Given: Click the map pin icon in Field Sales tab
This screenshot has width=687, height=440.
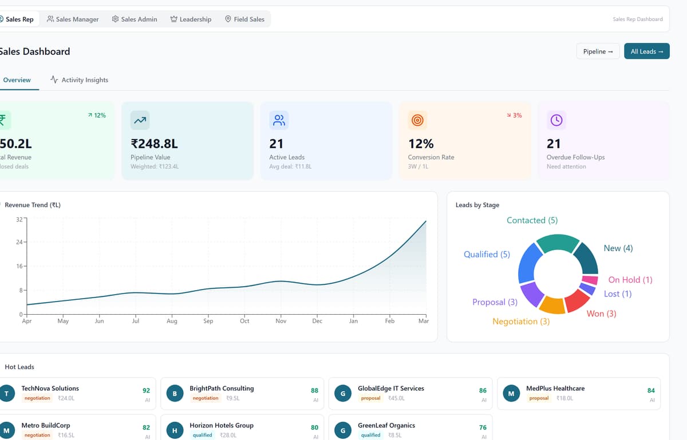Looking at the screenshot, I should [x=228, y=19].
